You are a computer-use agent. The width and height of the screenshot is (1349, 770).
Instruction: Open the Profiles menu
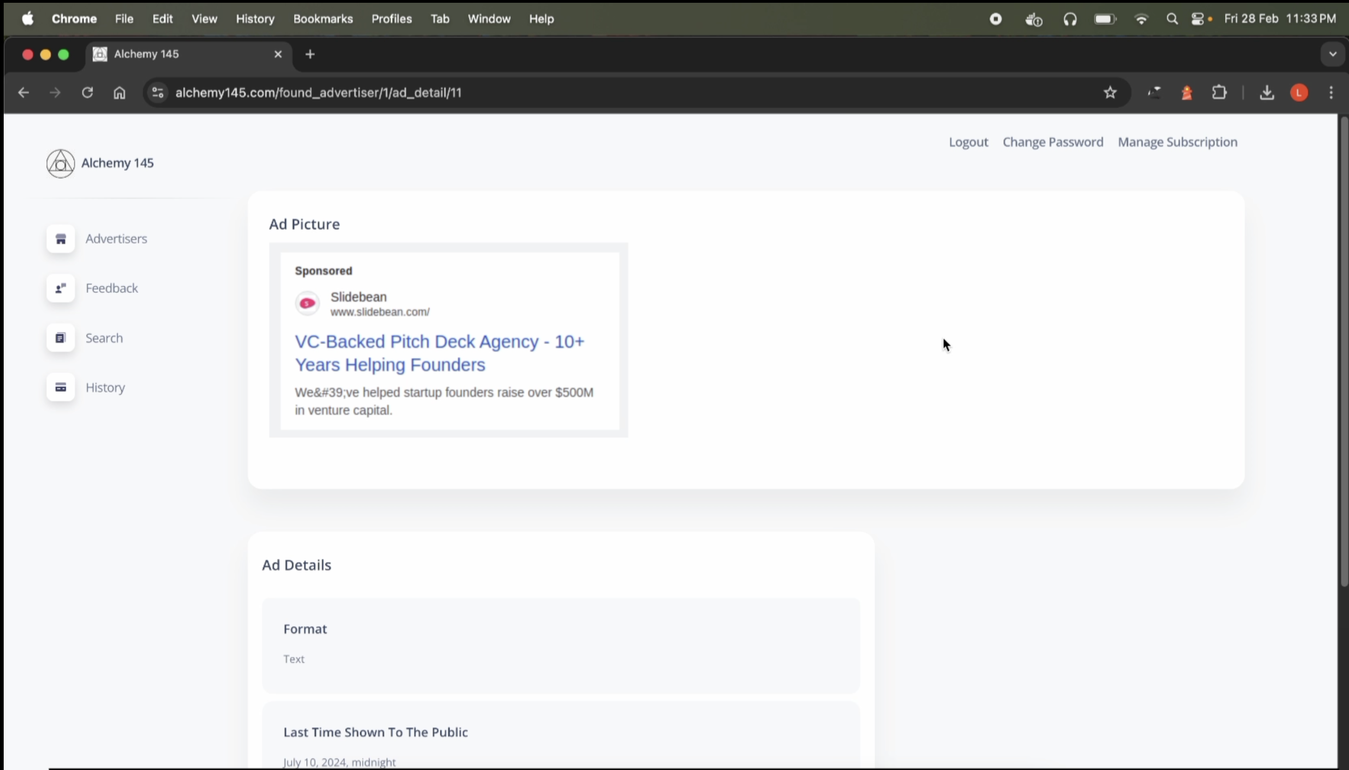coord(391,19)
